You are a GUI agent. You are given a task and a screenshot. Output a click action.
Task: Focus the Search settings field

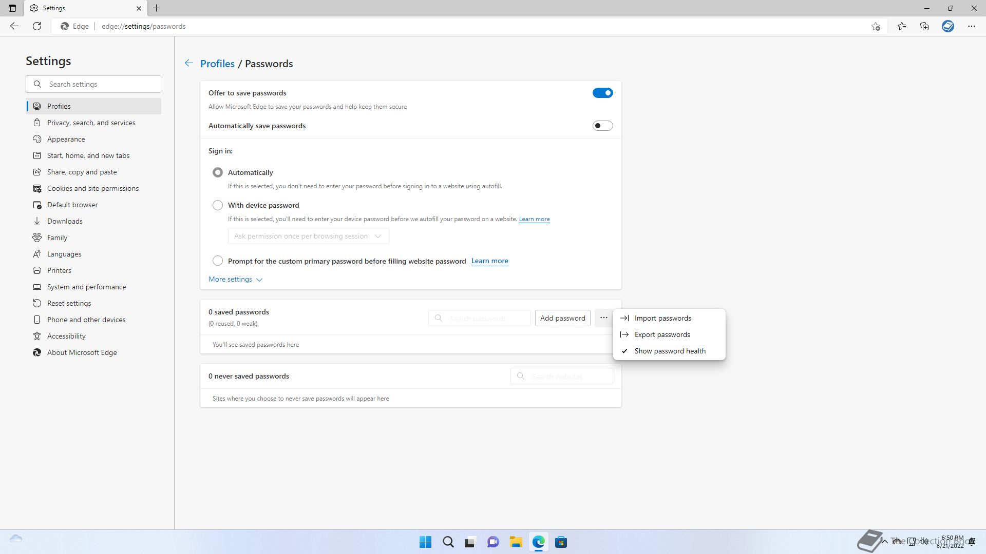tap(93, 84)
